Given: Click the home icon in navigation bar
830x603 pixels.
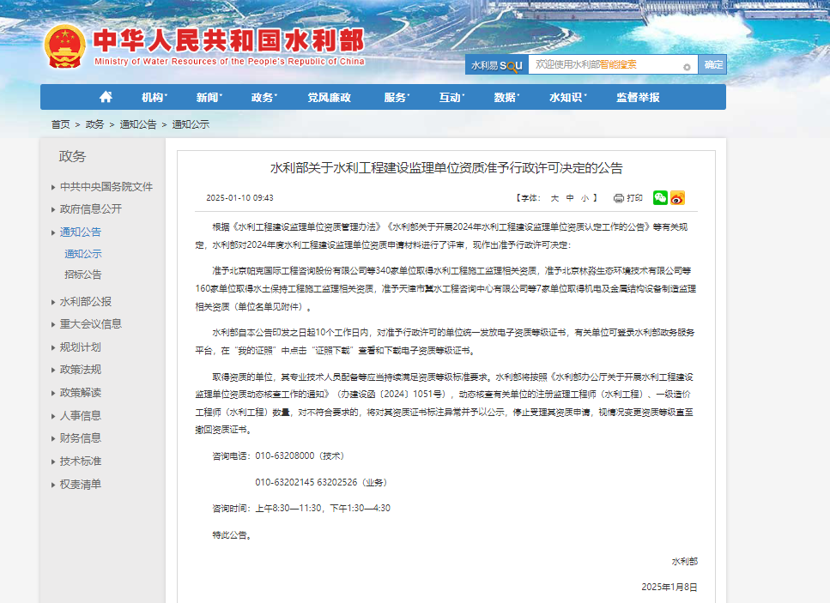Looking at the screenshot, I should click(x=106, y=97).
